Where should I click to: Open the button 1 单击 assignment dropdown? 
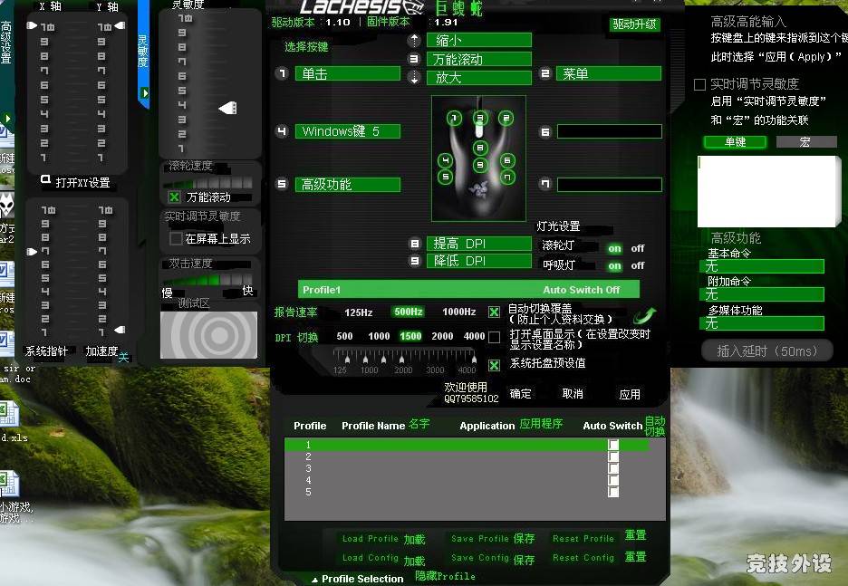[347, 74]
